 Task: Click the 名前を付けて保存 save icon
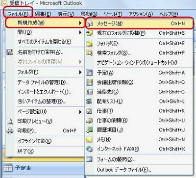[x=10, y=52]
